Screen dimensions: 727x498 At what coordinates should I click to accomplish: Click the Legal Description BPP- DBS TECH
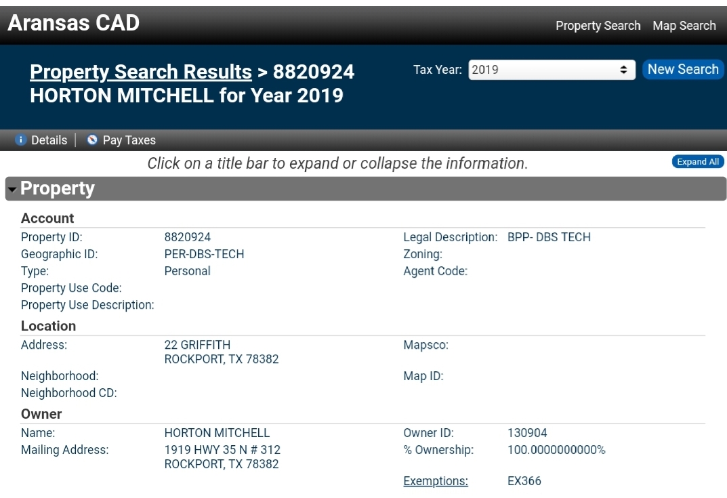pyautogui.click(x=549, y=237)
